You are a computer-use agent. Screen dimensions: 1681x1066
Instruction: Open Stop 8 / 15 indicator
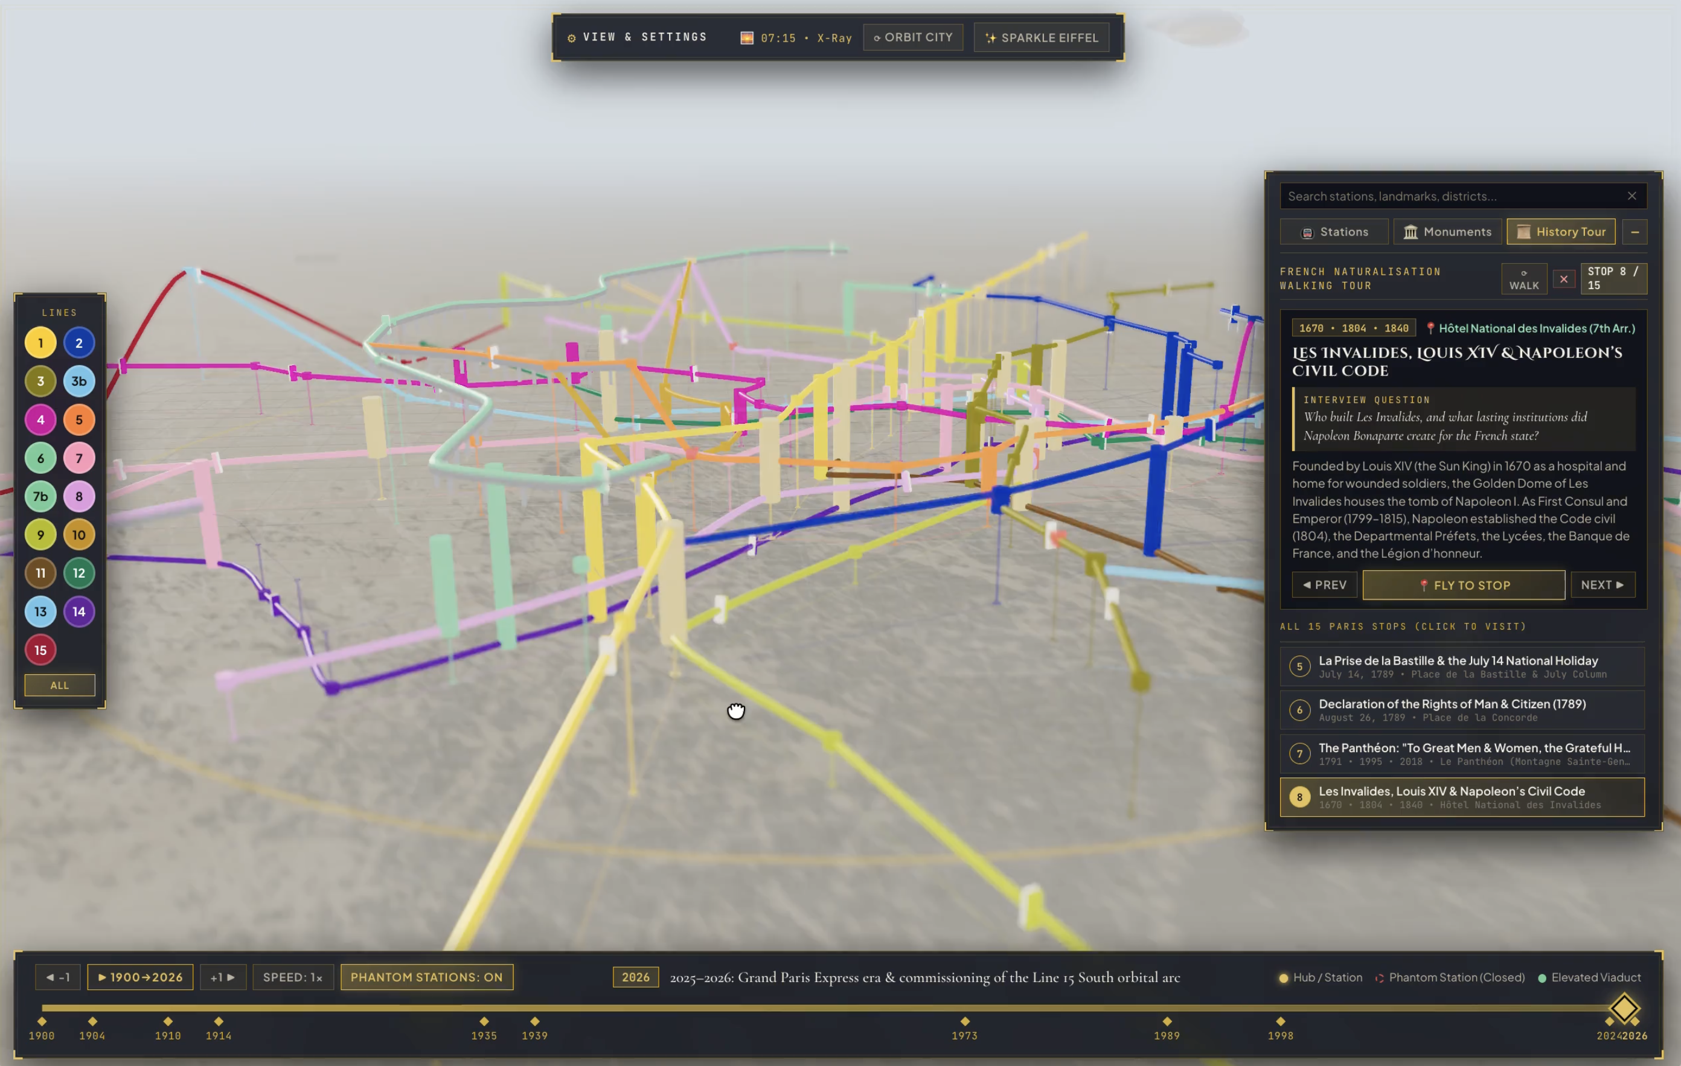point(1613,278)
